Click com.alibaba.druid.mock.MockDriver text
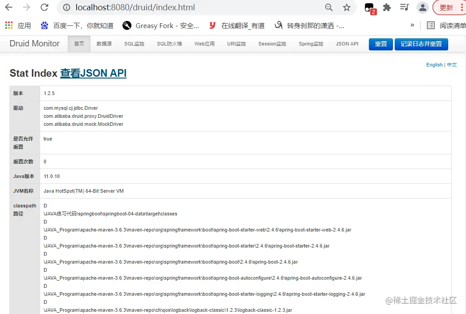 pyautogui.click(x=83, y=124)
